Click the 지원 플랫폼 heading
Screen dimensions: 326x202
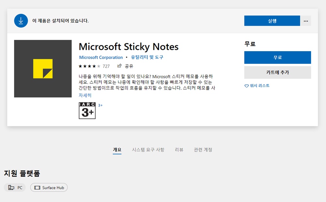(22, 173)
